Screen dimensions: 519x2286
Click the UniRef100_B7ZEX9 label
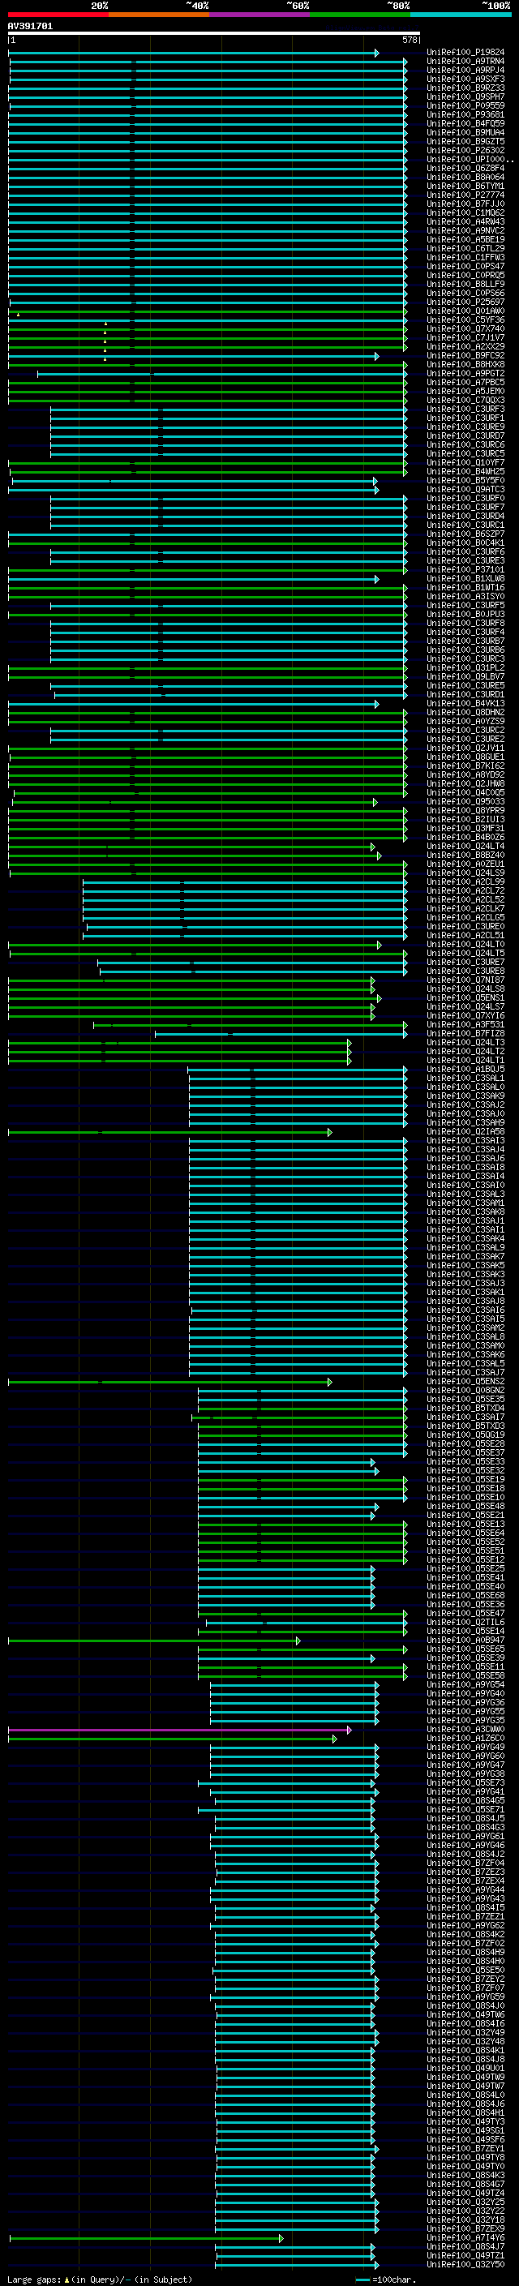pos(465,2230)
